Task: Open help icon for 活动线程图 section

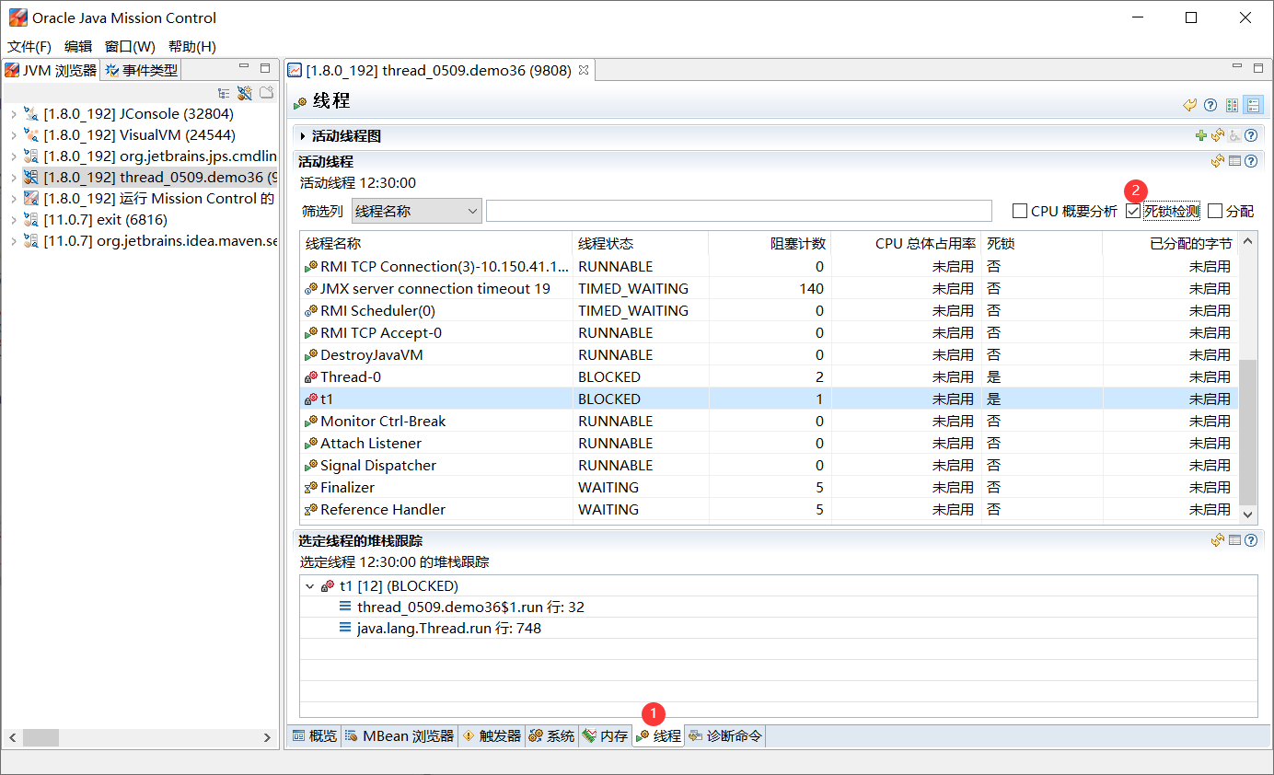Action: [x=1251, y=135]
